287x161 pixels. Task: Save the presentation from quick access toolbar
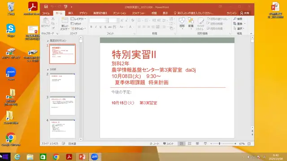pos(46,7)
